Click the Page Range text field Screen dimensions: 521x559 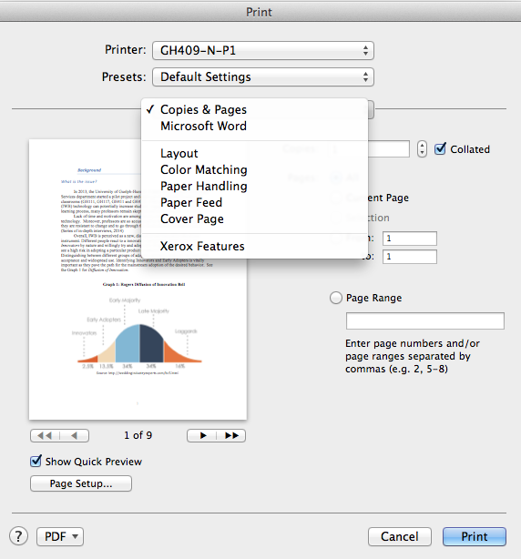click(x=425, y=320)
